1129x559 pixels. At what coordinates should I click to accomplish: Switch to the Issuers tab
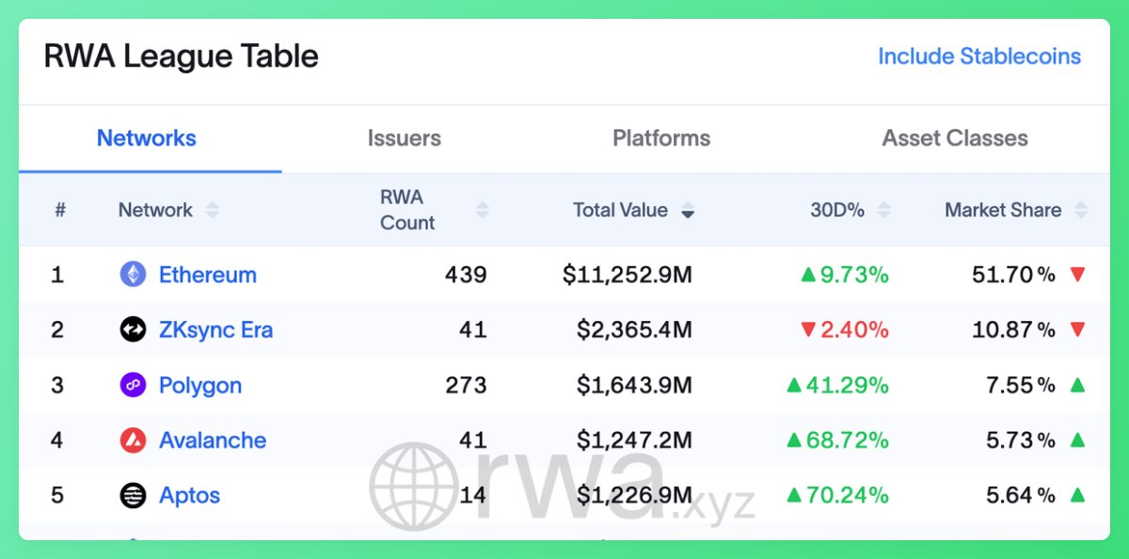click(x=405, y=138)
